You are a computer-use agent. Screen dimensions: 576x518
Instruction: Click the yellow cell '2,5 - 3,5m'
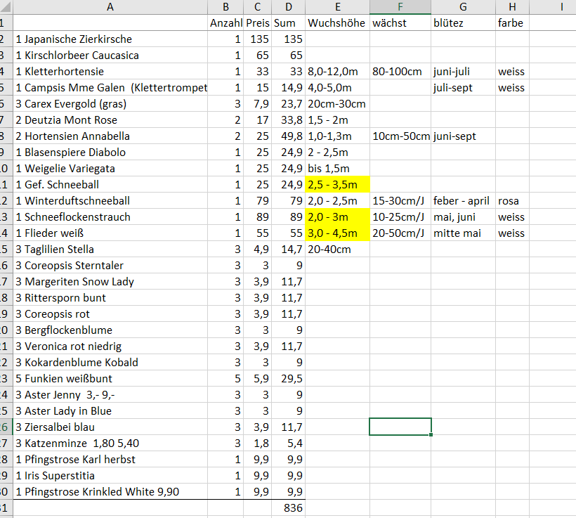pos(337,185)
